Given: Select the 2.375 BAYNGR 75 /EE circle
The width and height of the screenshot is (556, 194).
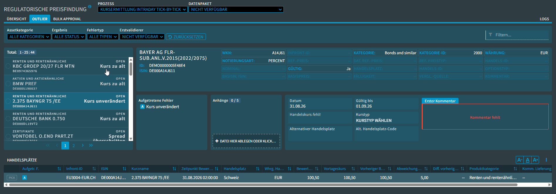Looking at the screenshot, I should point(8,101).
